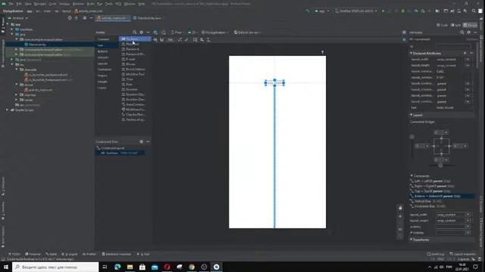Open Attributes panel gear settings
The height and width of the screenshot is (272, 485).
[x=468, y=32]
